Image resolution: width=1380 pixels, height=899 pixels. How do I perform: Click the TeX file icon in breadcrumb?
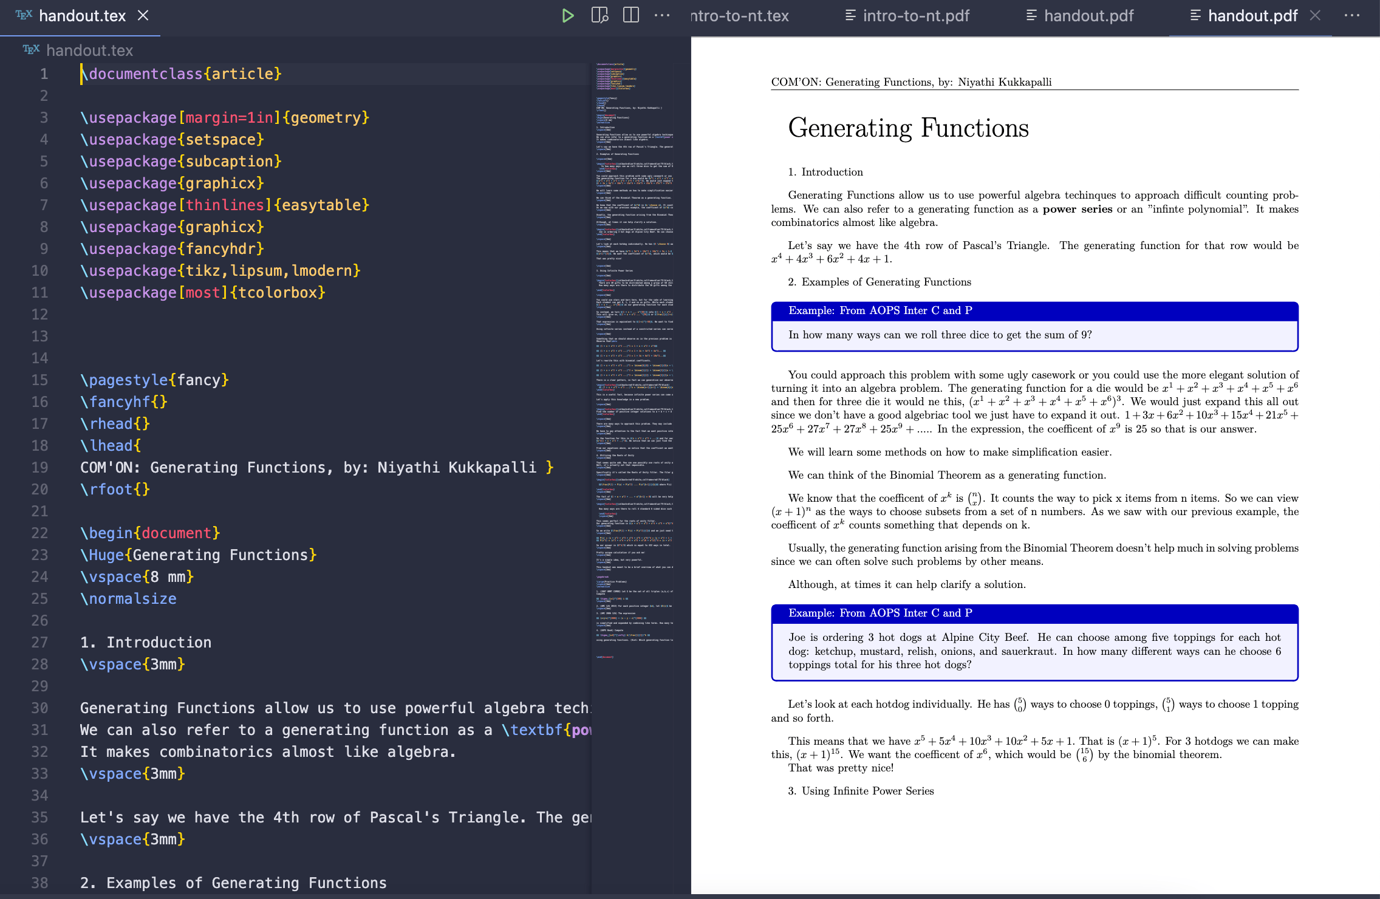point(31,50)
